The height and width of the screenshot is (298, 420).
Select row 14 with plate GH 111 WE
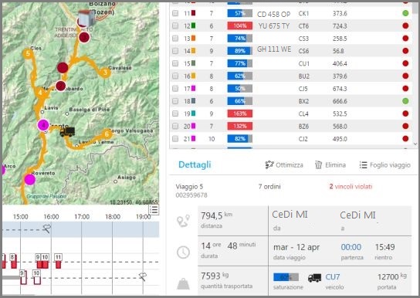click(291, 51)
